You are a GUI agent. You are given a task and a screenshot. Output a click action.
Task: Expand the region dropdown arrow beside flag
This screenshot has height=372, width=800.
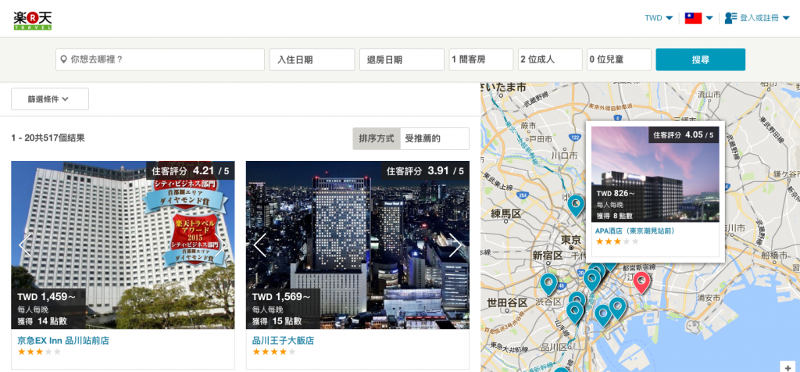(x=709, y=19)
